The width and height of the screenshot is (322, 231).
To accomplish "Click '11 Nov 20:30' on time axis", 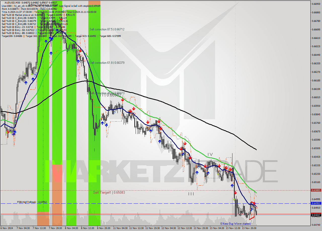I will (152, 228).
